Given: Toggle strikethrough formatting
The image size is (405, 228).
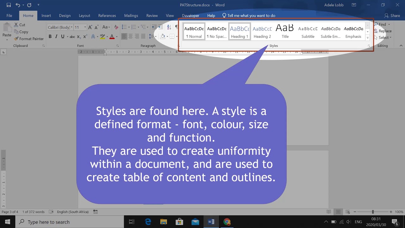Looking at the screenshot, I should pos(72,36).
